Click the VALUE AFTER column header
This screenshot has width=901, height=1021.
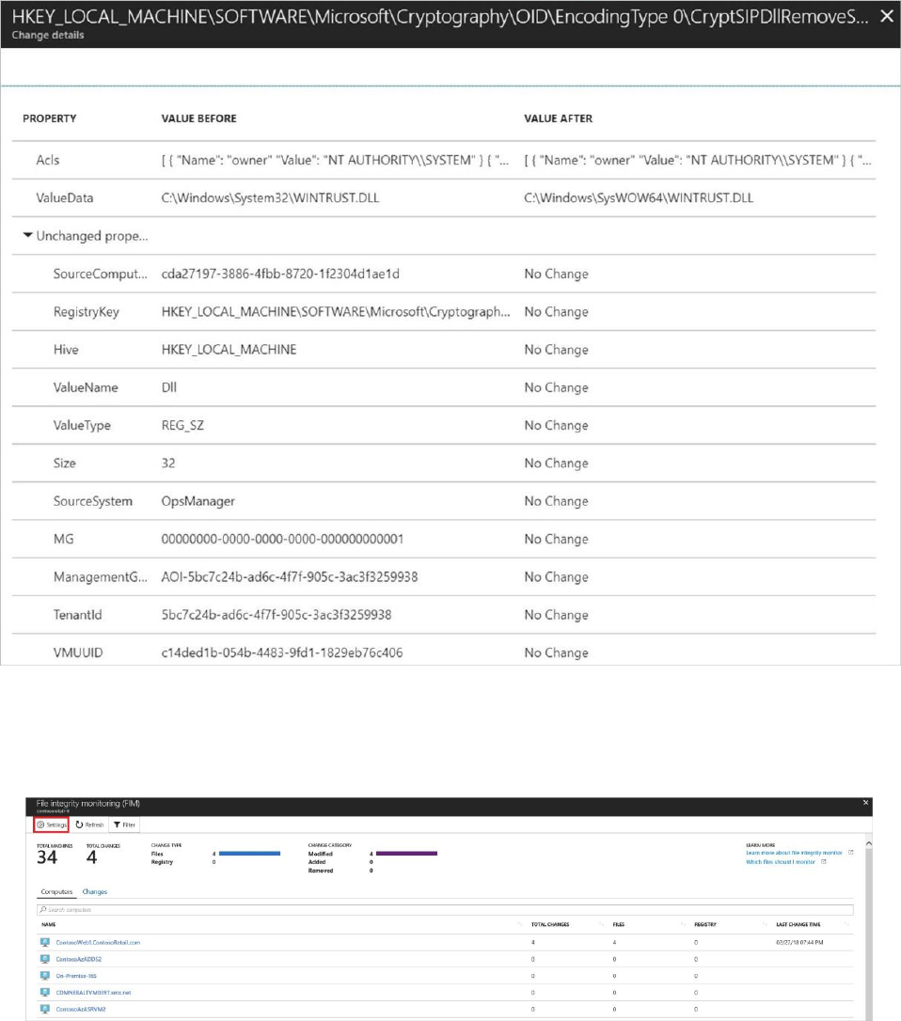coord(559,118)
